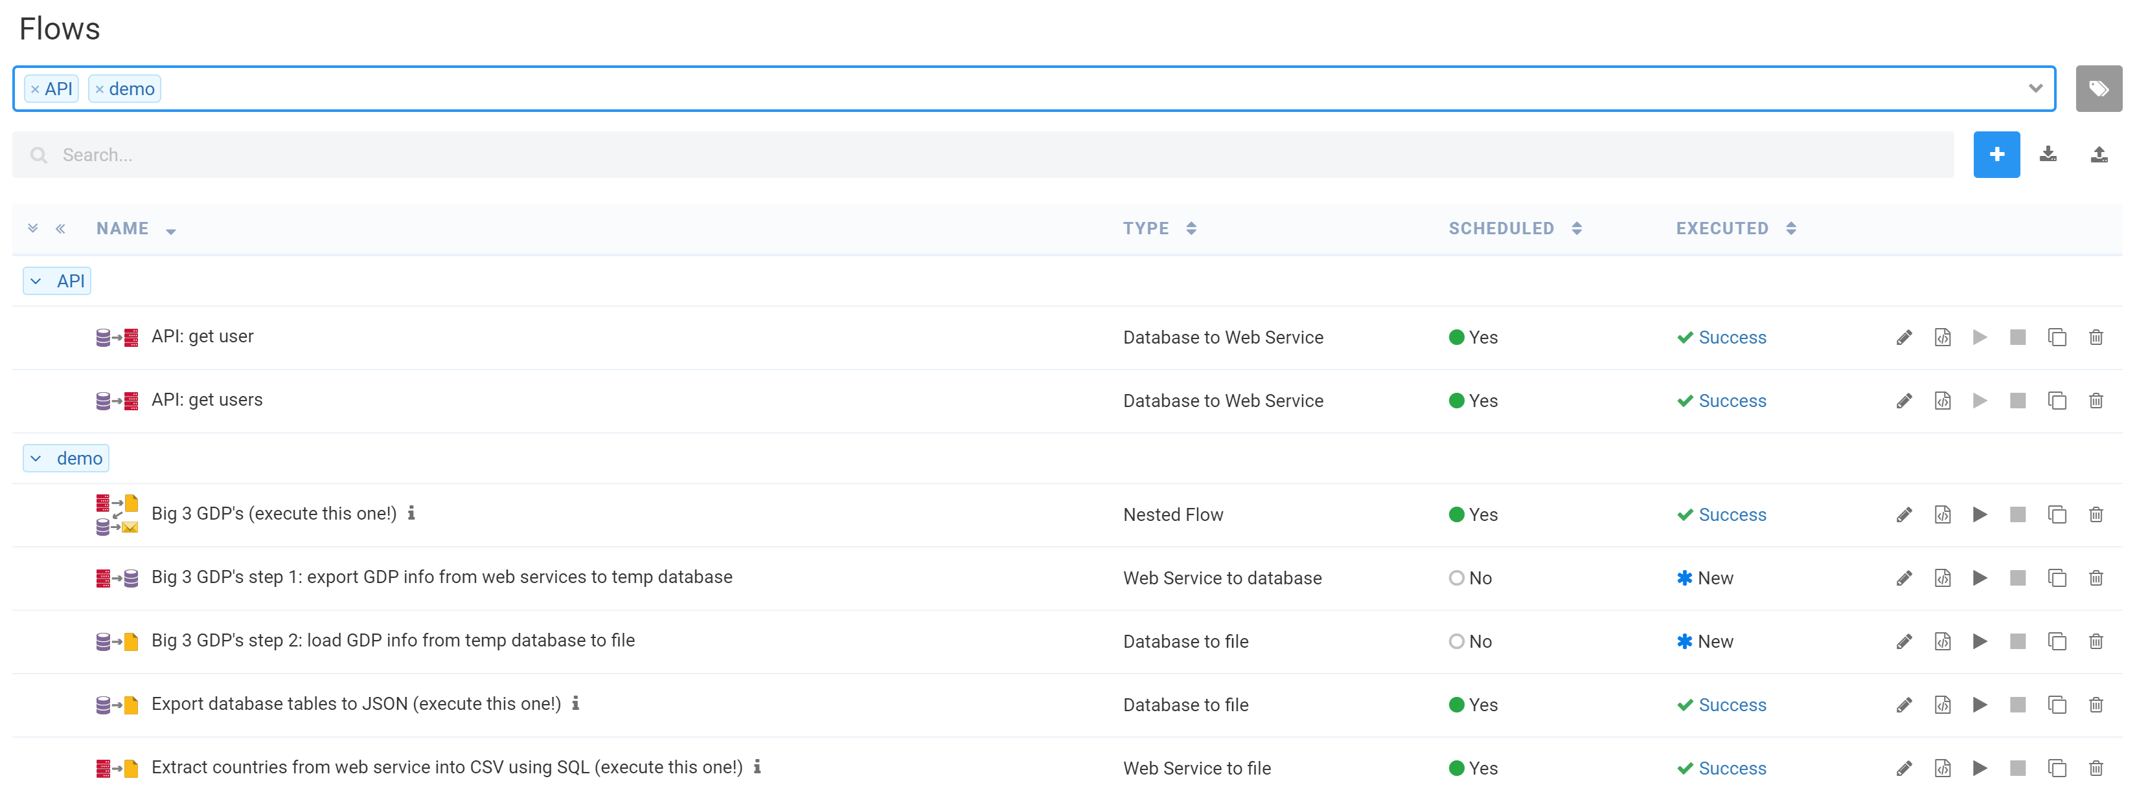View code of Big 3 GDP's step 2 flow

1942,641
